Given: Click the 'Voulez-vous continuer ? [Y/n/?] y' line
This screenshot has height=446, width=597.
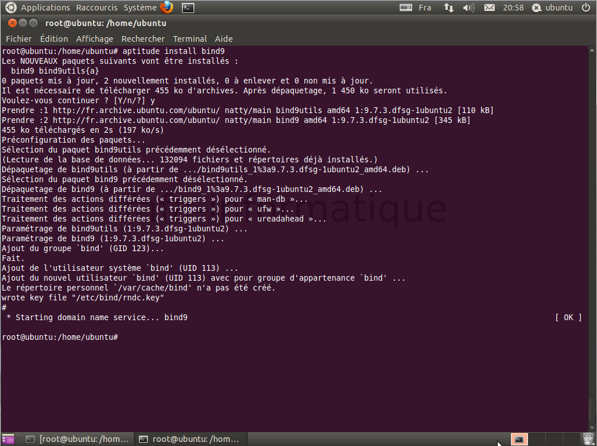Looking at the screenshot, I should point(78,100).
